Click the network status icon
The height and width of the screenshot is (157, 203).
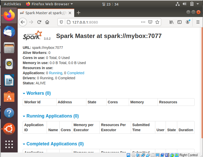tap(177, 4)
